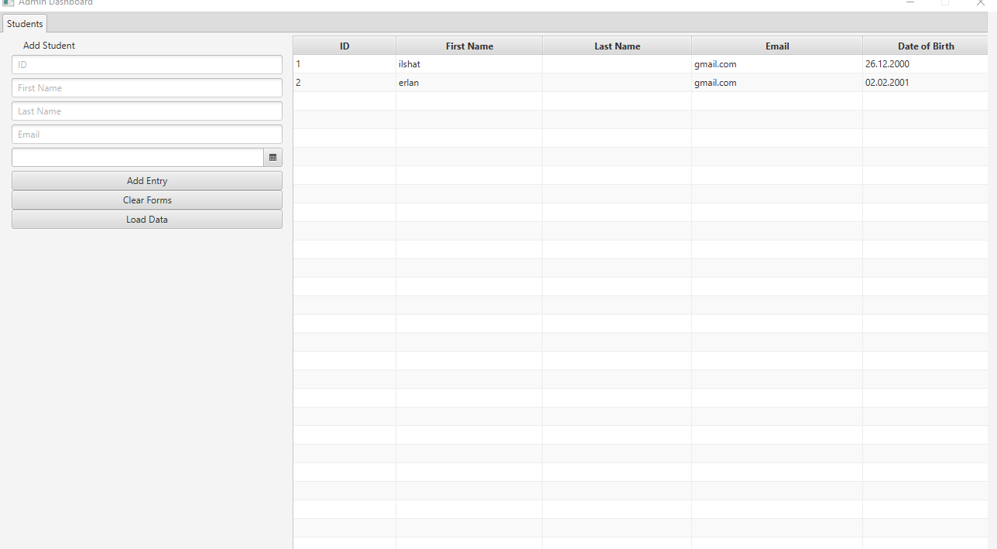The image size is (997, 549).
Task: Click the date of birth text field
Action: pyautogui.click(x=135, y=157)
